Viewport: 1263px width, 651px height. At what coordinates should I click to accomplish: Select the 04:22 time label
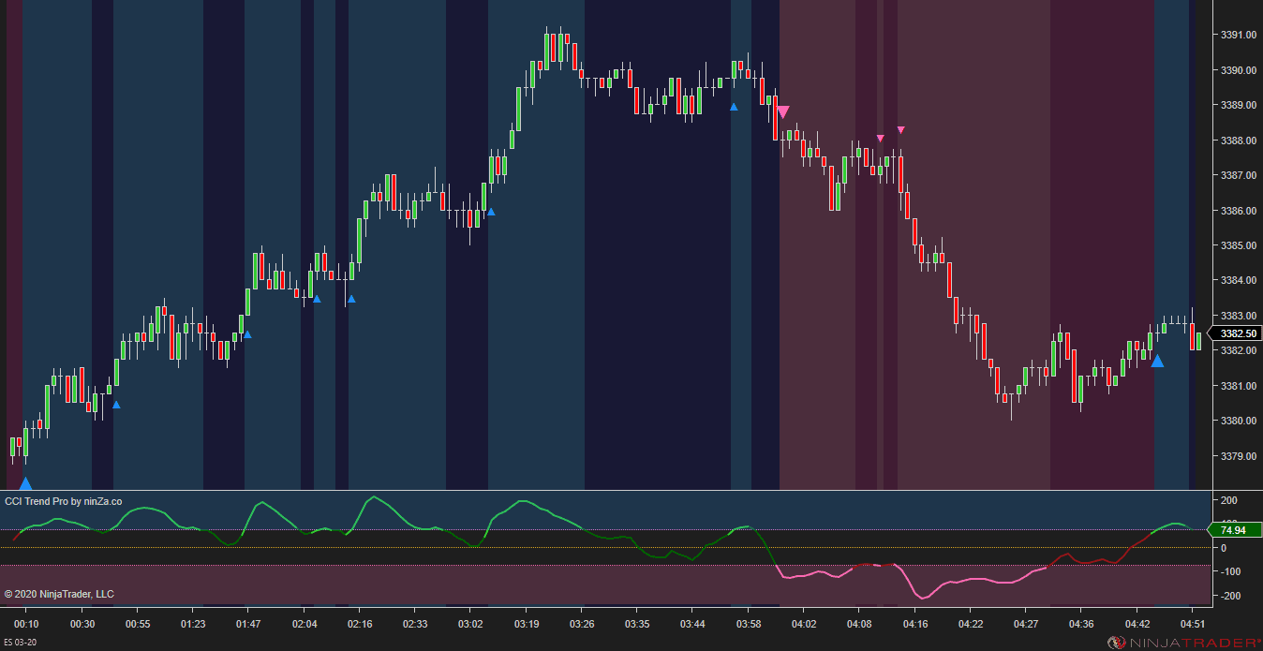click(971, 624)
